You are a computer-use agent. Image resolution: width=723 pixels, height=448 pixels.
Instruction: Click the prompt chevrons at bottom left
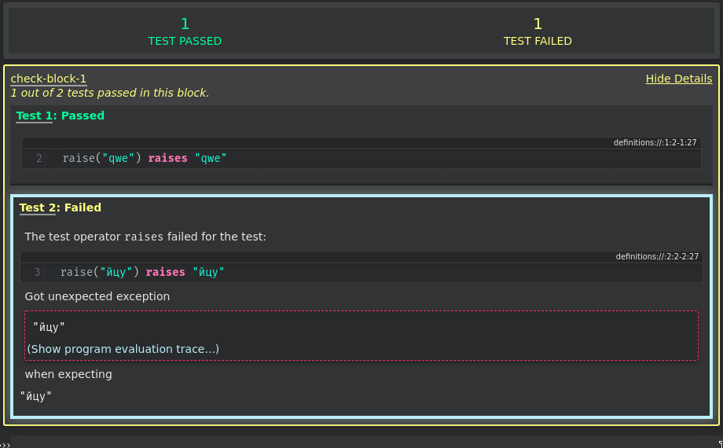[x=5, y=445]
